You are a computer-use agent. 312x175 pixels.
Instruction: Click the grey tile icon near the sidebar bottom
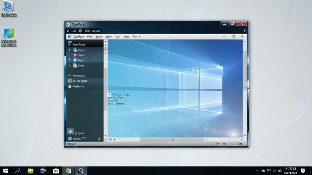click(x=70, y=131)
